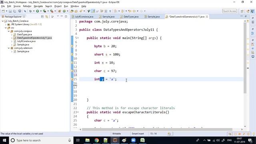
Task: Open the Navigate menu
Action: (38, 6)
